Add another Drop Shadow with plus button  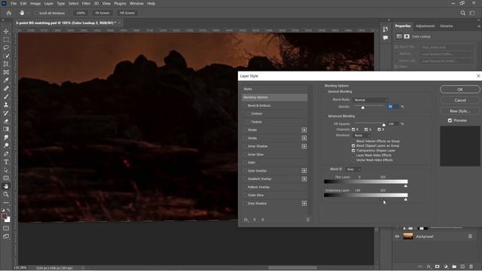tap(304, 203)
